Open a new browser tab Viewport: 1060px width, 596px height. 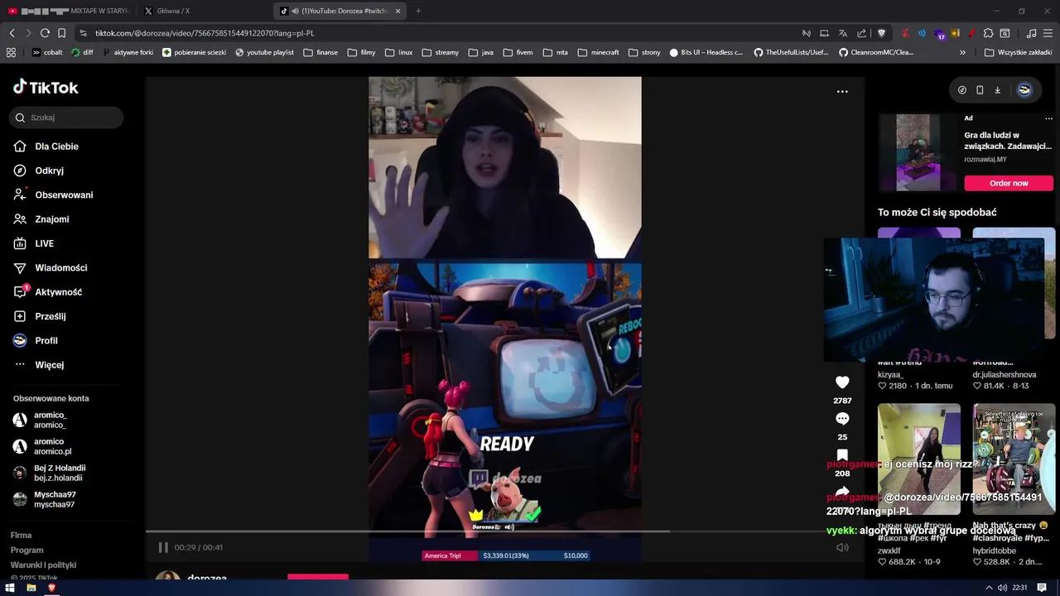click(418, 11)
